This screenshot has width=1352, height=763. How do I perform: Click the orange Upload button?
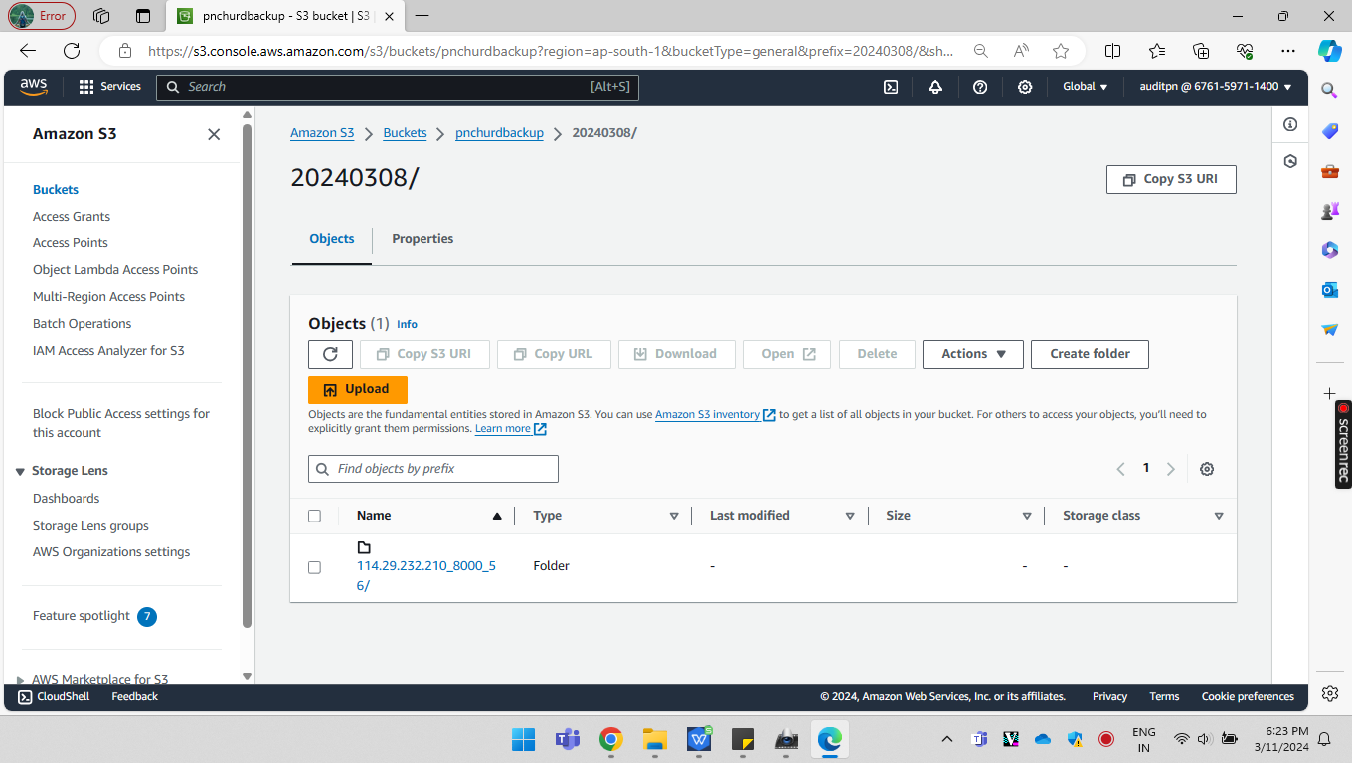point(358,389)
